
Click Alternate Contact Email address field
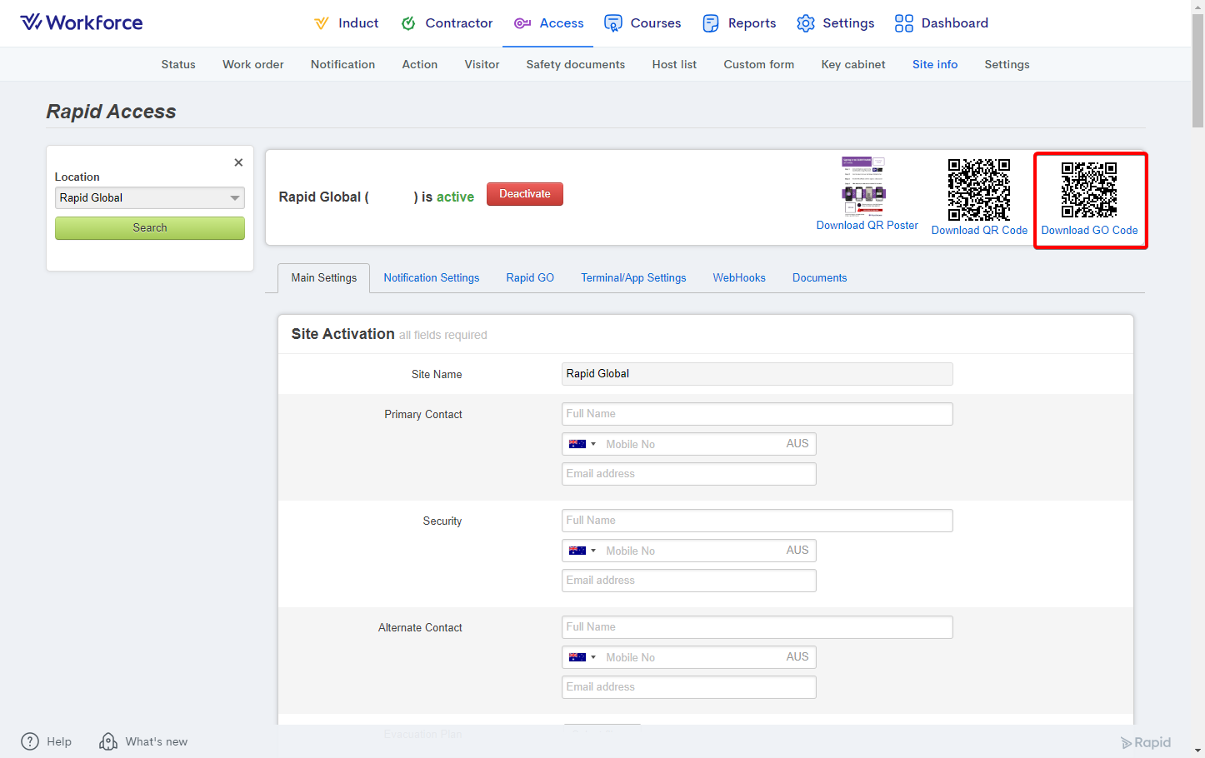(x=689, y=687)
